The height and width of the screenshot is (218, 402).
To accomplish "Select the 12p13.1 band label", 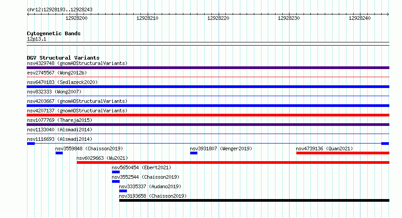I will [37, 39].
